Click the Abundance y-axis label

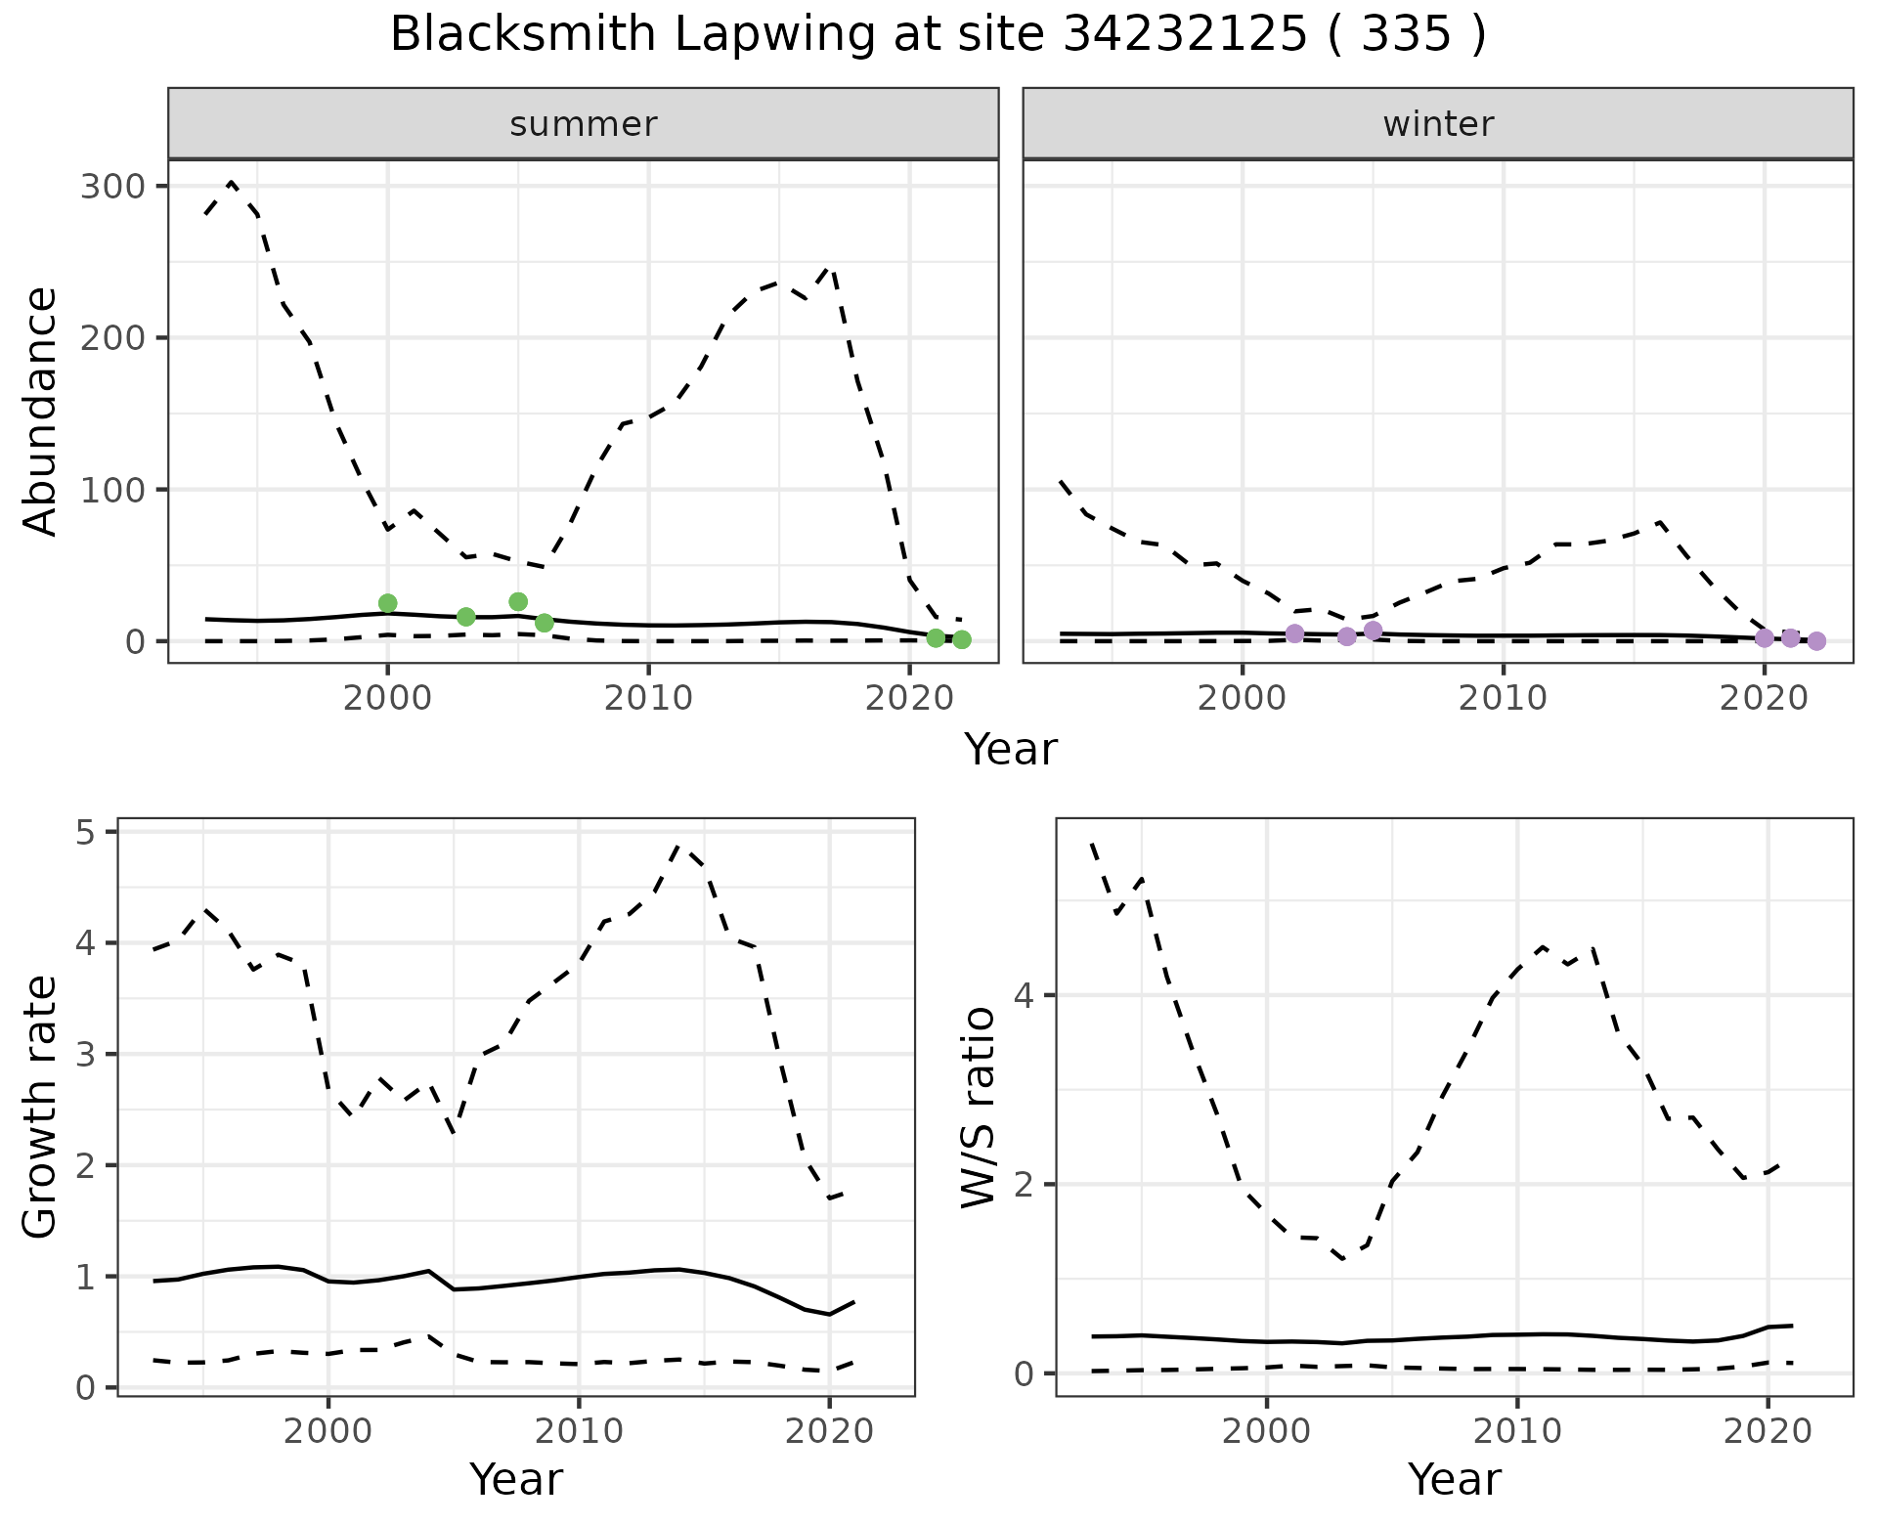coord(40,411)
